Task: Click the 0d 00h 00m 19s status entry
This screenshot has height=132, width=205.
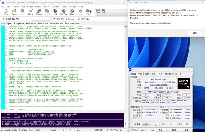Action: click(x=114, y=130)
